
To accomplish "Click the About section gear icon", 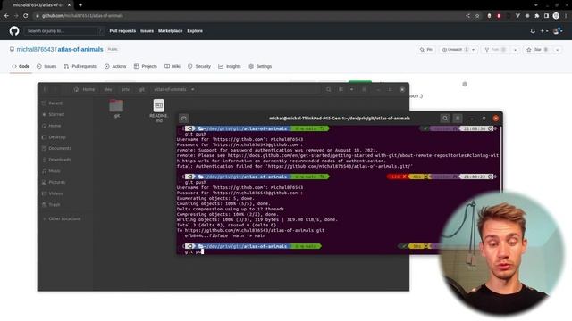I will [x=465, y=84].
